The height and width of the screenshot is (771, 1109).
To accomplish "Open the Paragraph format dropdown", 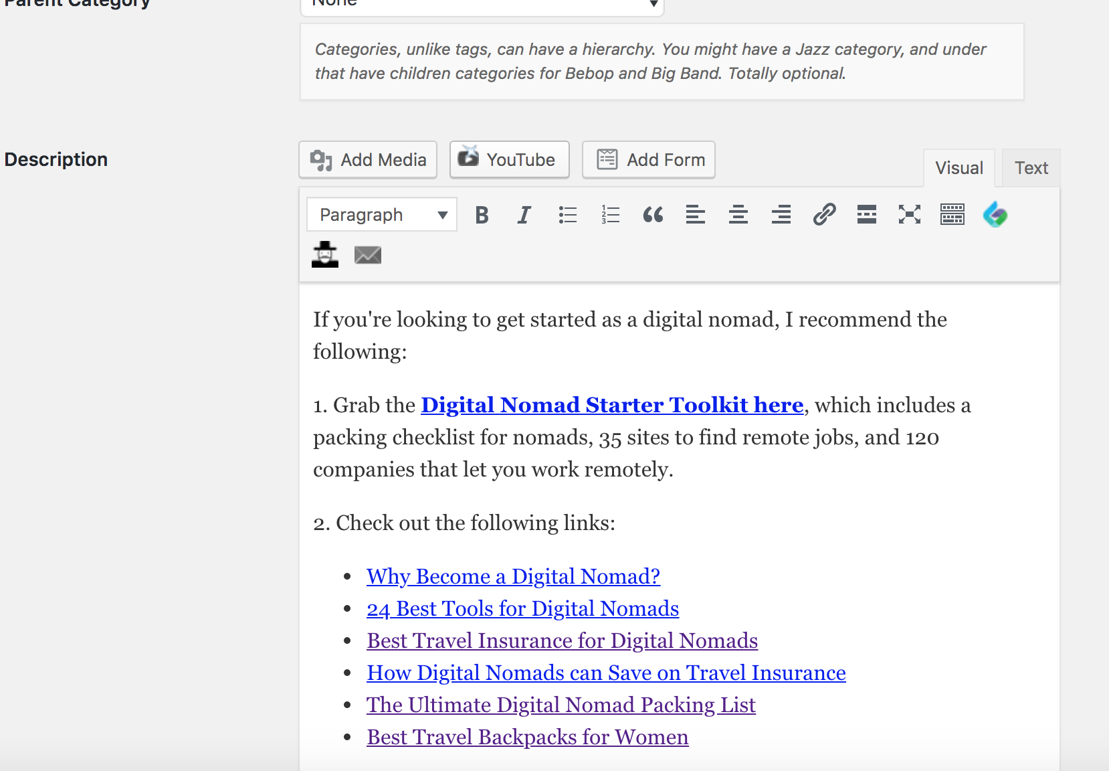I will (x=382, y=215).
